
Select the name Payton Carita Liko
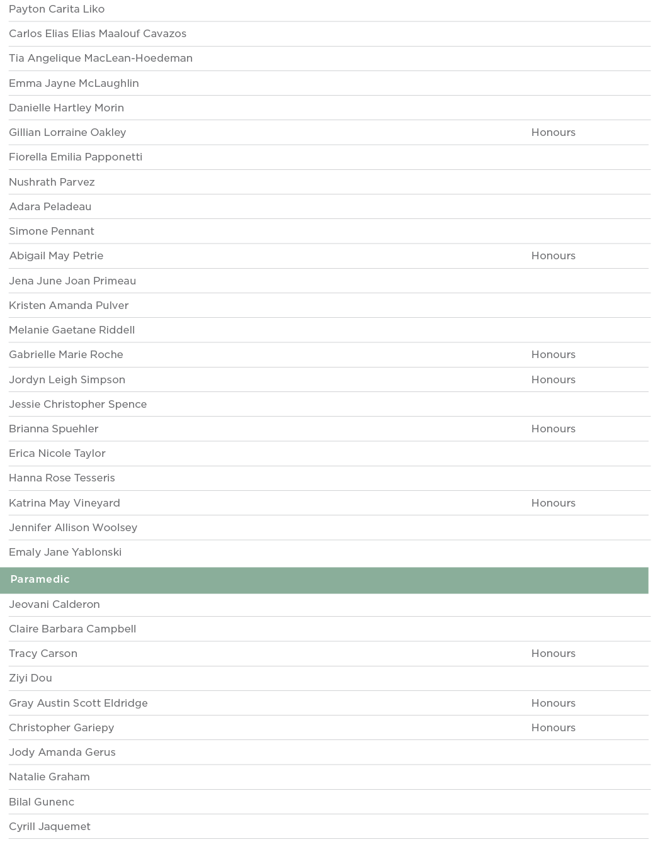point(57,9)
